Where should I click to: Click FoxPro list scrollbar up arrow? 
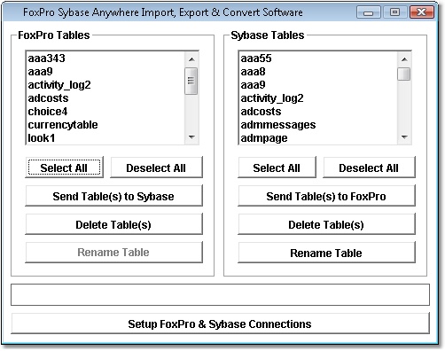(x=191, y=59)
